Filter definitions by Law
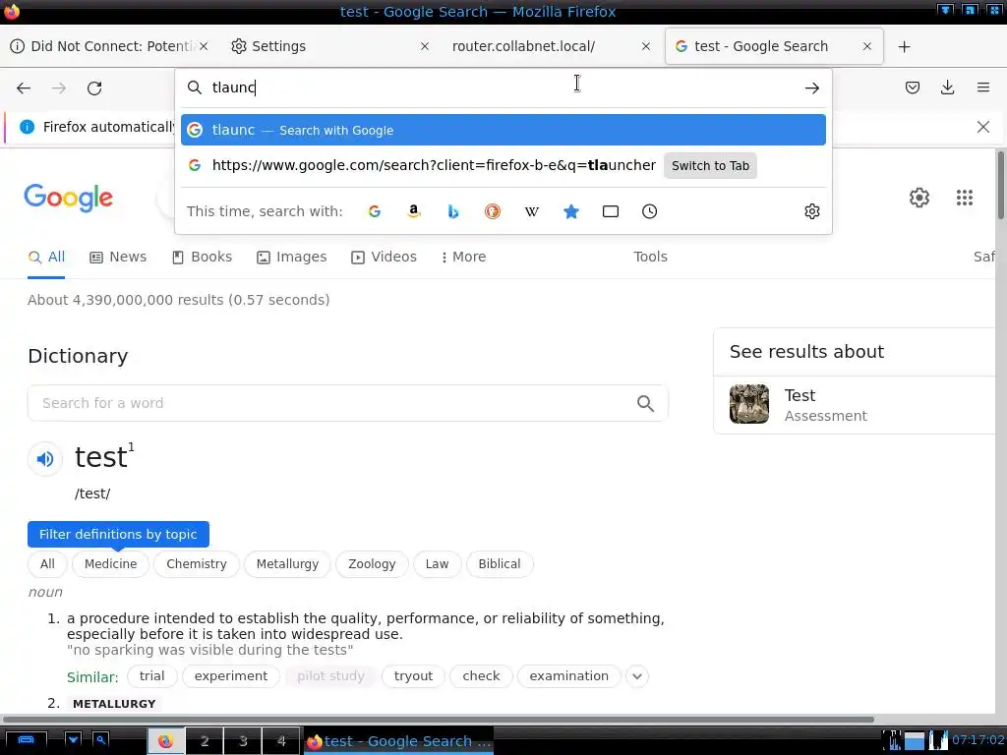The height and width of the screenshot is (755, 1007). point(437,563)
